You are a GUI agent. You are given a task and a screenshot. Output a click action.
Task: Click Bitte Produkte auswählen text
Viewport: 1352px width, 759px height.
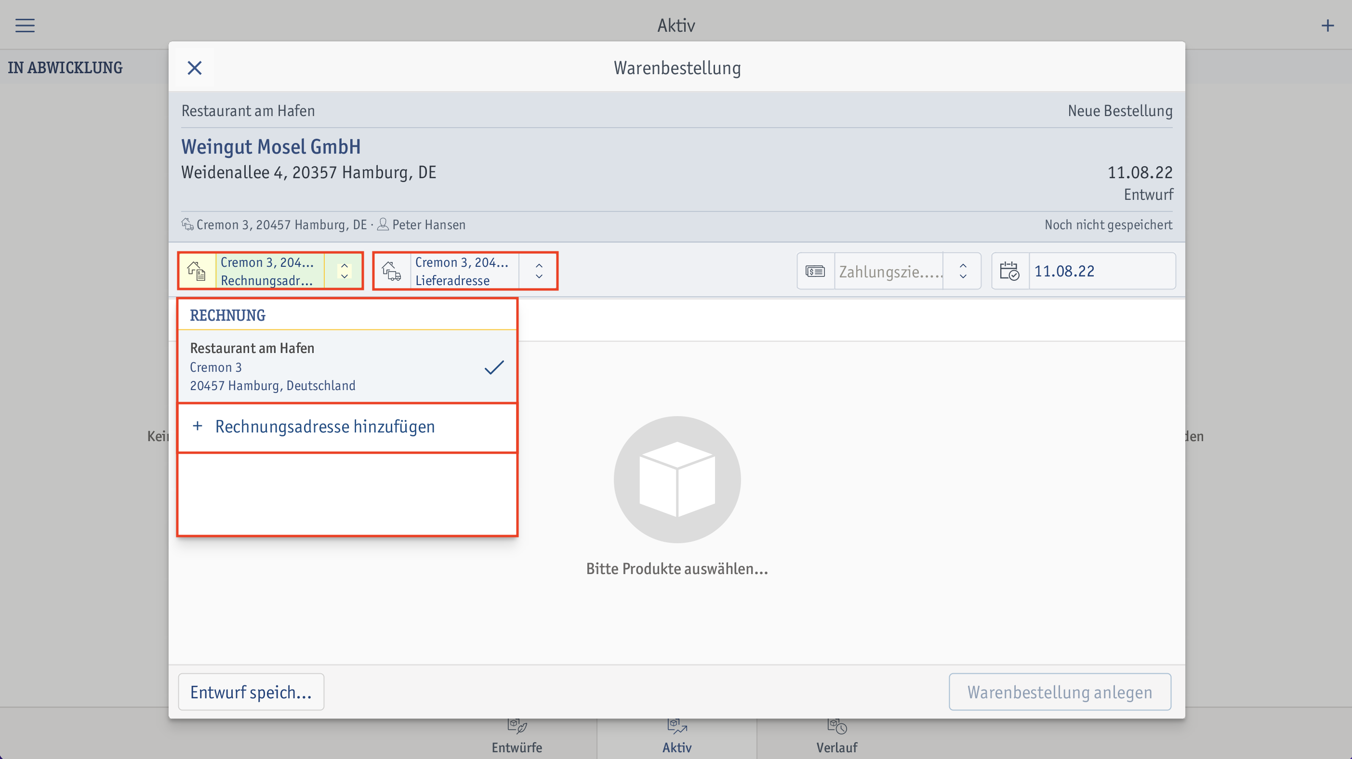[677, 569]
